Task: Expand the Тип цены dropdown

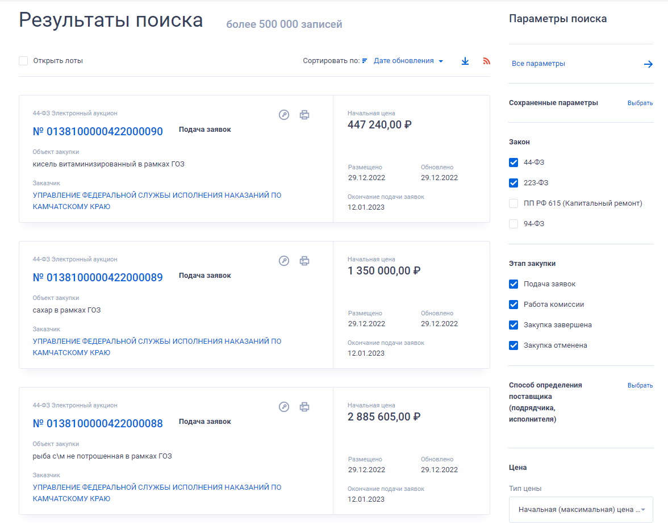Action: 581,509
